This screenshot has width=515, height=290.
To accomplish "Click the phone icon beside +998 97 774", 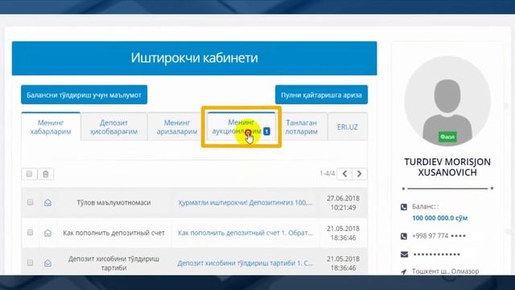I will (404, 236).
